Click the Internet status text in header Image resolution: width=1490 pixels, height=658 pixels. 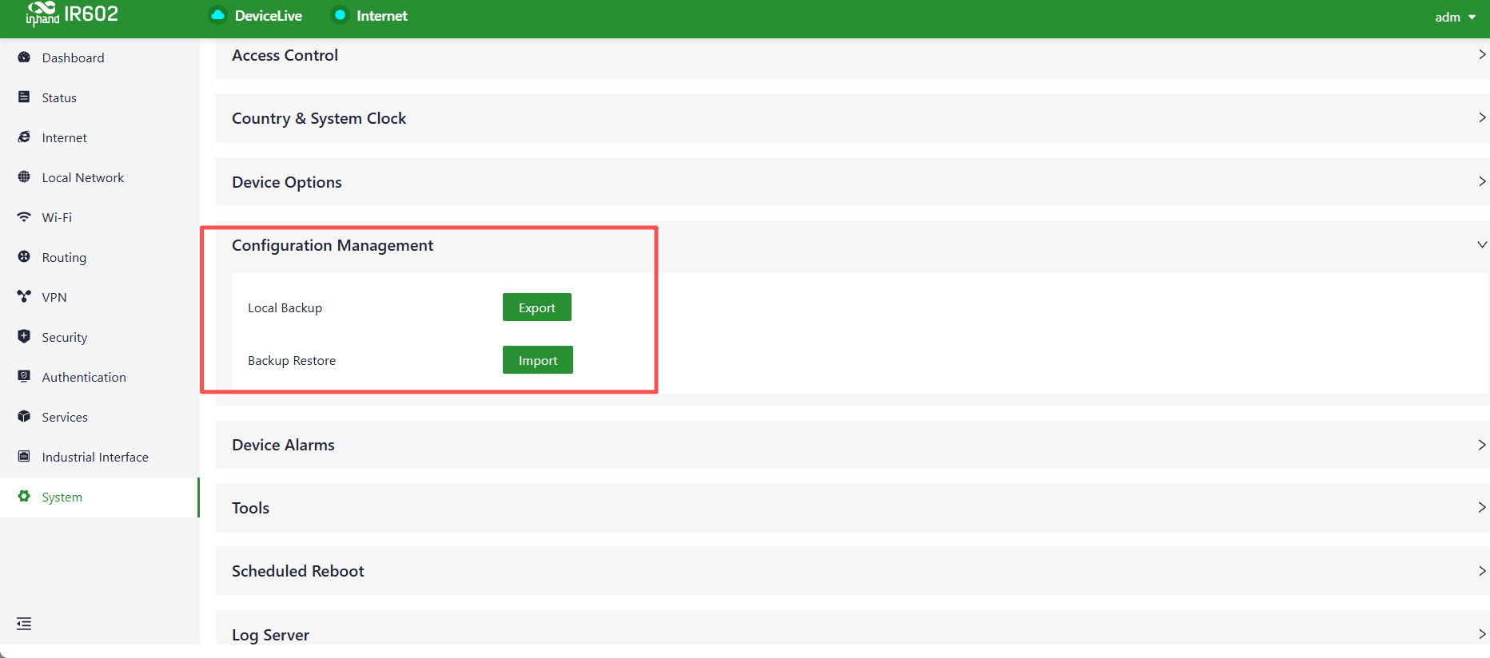point(382,16)
